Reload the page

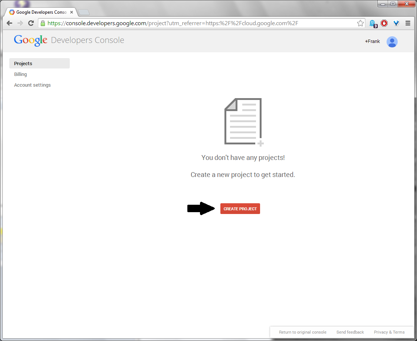point(31,23)
